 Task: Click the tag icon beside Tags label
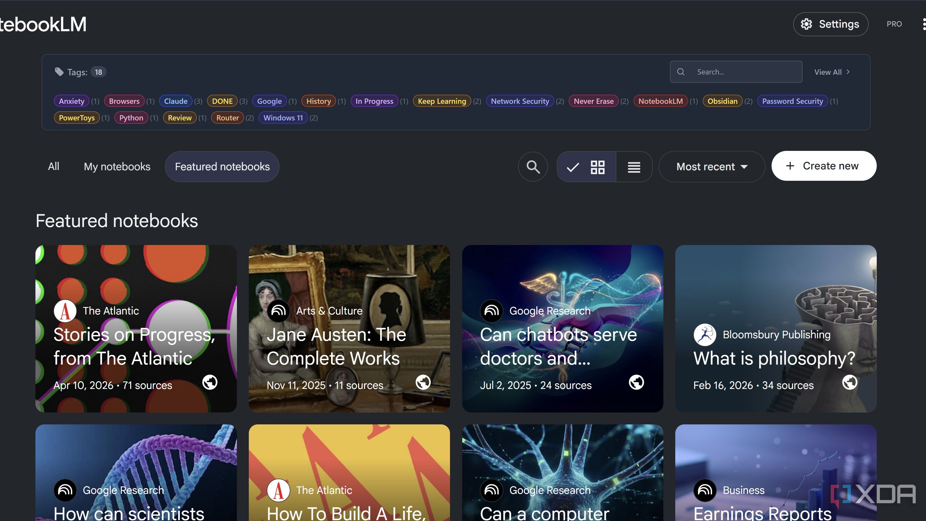coord(59,72)
